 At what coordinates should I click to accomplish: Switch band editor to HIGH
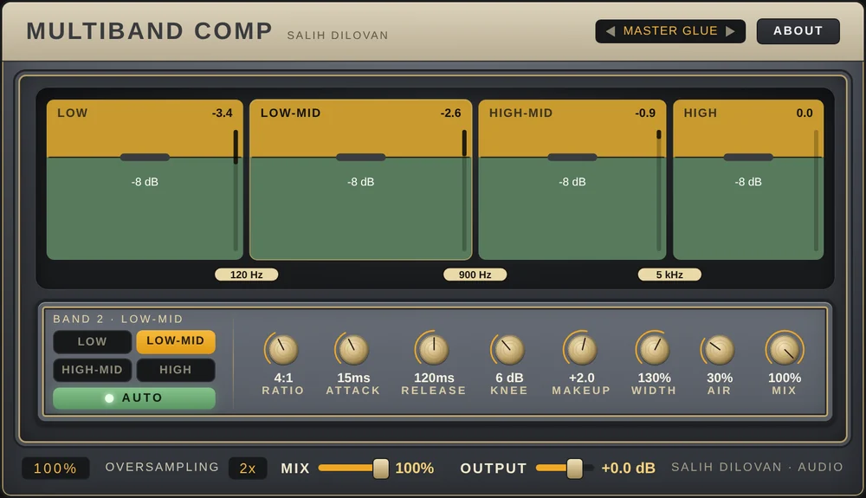coord(176,370)
